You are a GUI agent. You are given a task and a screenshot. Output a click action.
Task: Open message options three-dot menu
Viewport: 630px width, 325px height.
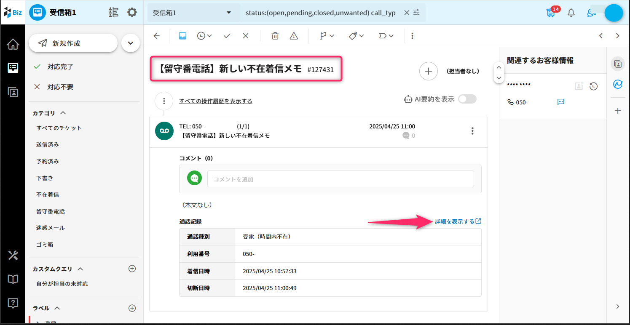[472, 131]
